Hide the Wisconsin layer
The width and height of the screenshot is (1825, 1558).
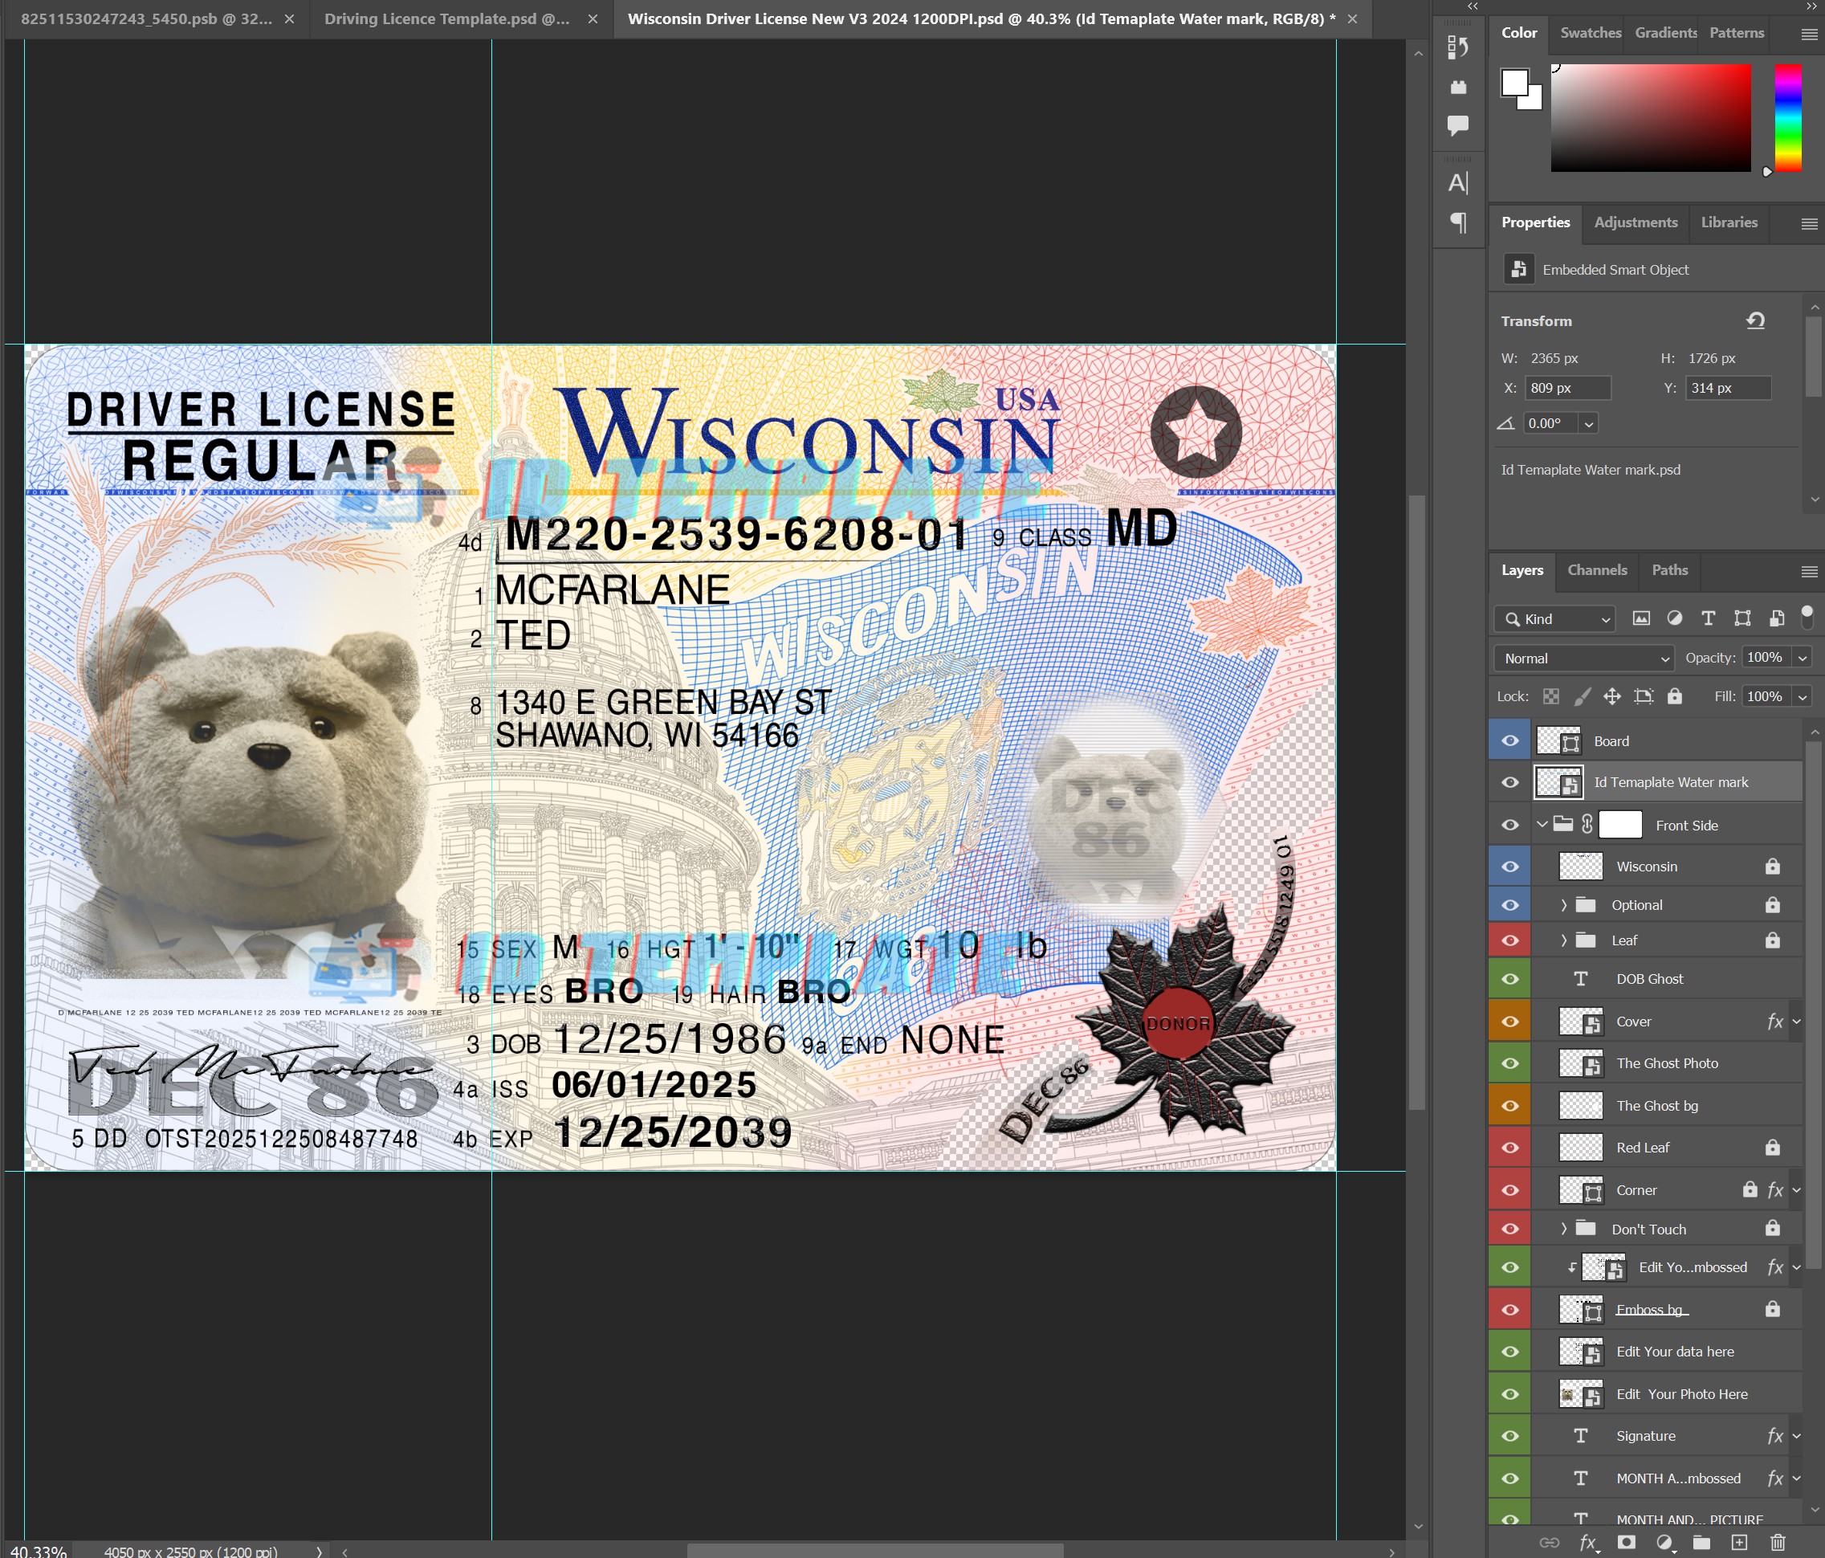(x=1509, y=867)
